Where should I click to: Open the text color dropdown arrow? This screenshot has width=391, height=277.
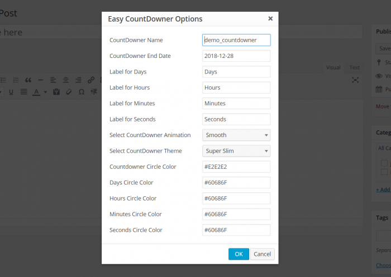(45, 93)
